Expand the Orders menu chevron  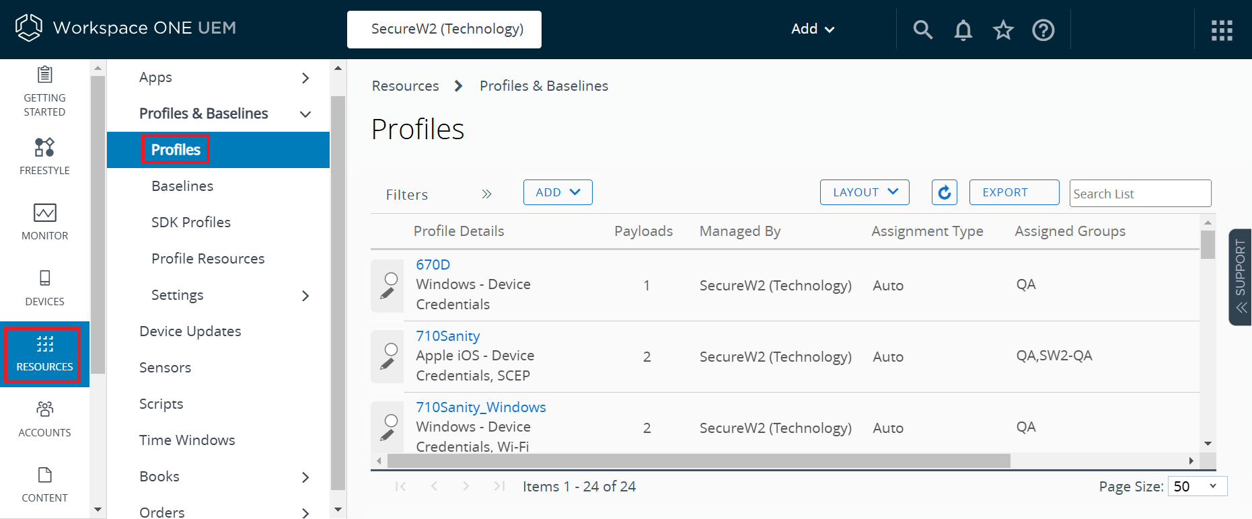(x=305, y=512)
